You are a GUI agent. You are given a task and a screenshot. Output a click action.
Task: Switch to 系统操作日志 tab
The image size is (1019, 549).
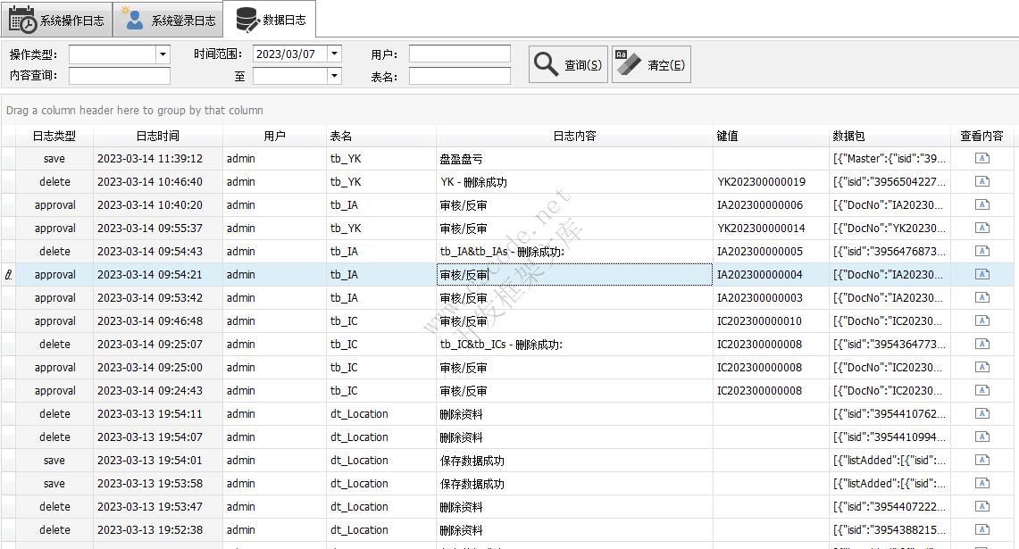(57, 20)
